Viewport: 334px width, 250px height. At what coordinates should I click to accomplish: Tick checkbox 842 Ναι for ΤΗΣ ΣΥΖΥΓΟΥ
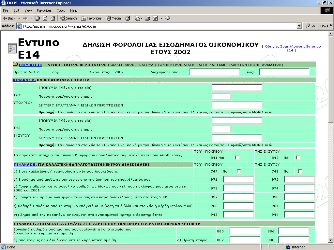coord(298,158)
